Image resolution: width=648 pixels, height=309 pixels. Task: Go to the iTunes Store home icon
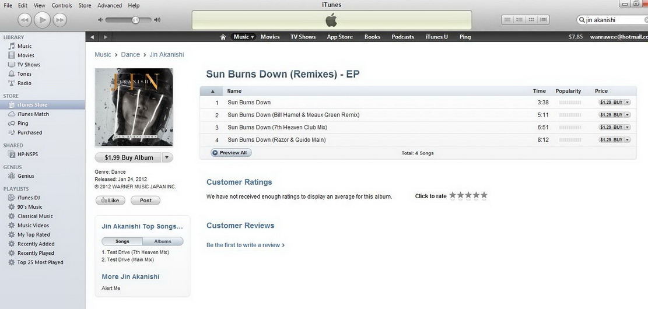[x=223, y=37]
